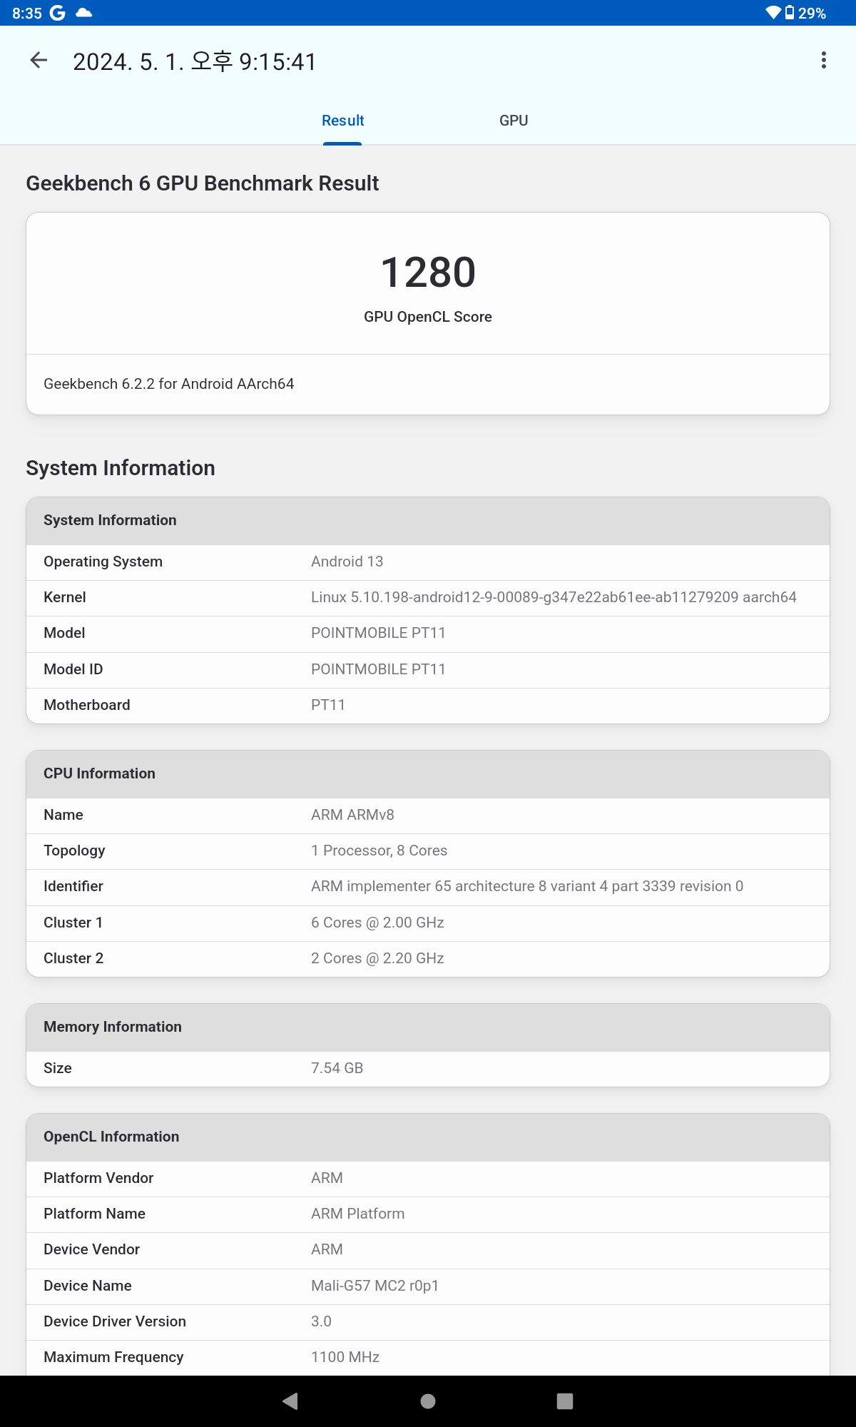Click the 3.0 driver version value
This screenshot has width=856, height=1427.
pos(321,1321)
